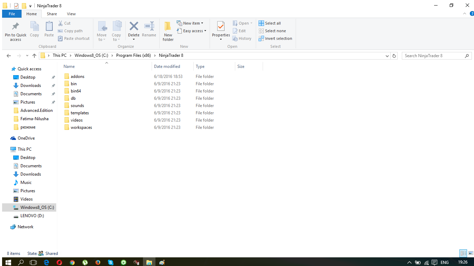
Task: Click the Edit button in Open group
Action: [x=239, y=31]
